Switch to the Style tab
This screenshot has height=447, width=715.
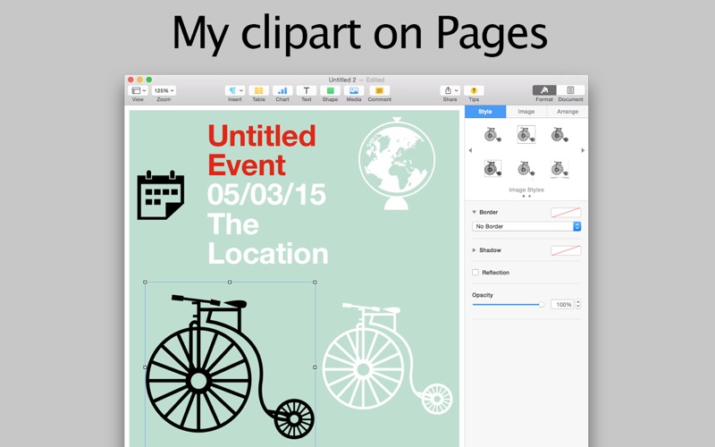point(485,111)
